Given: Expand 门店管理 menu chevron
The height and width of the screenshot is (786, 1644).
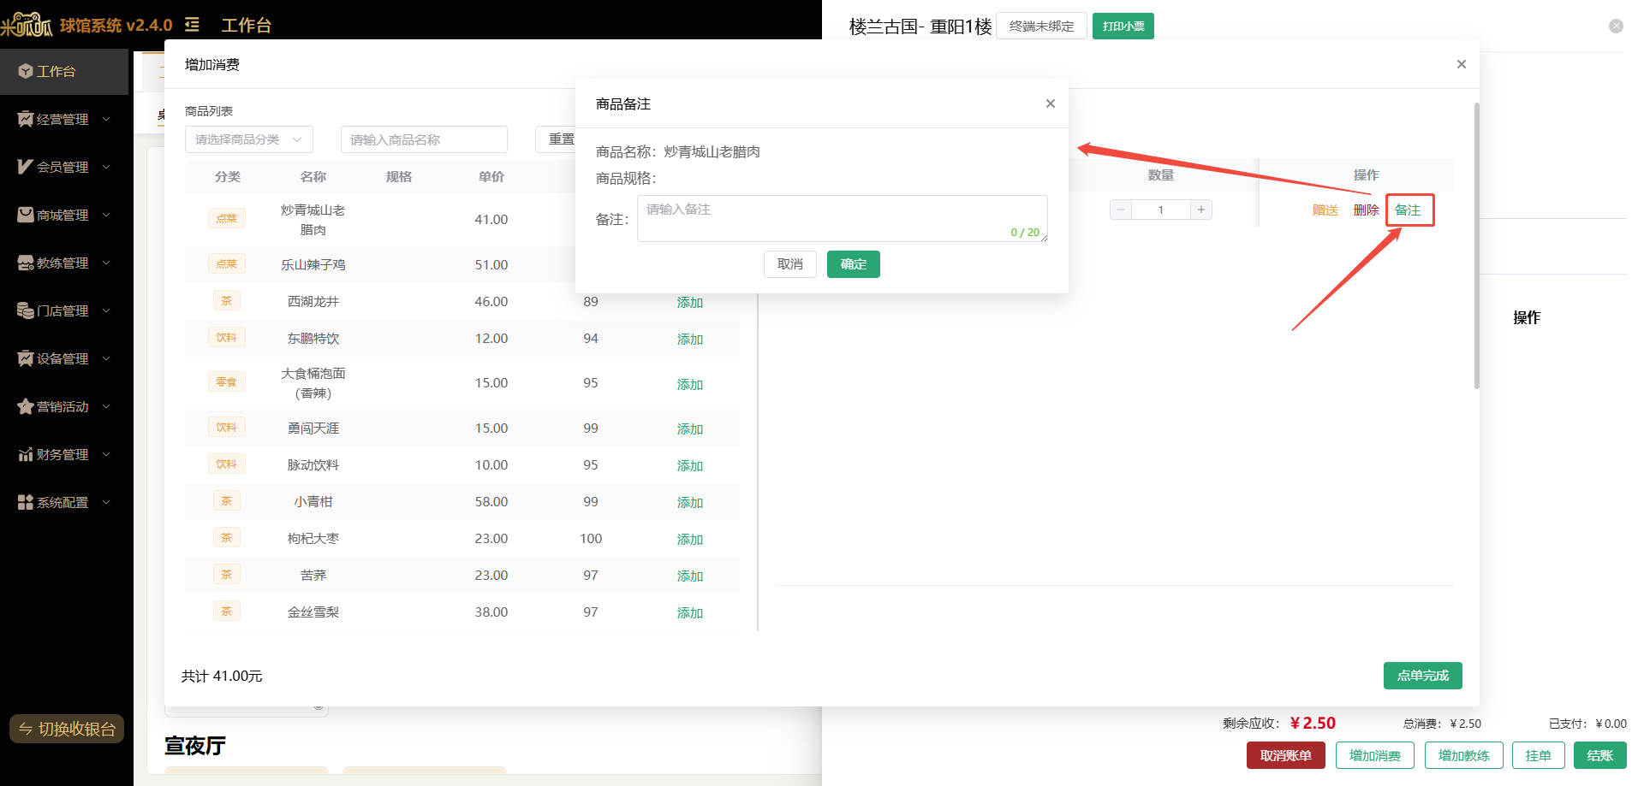Looking at the screenshot, I should pyautogui.click(x=106, y=310).
